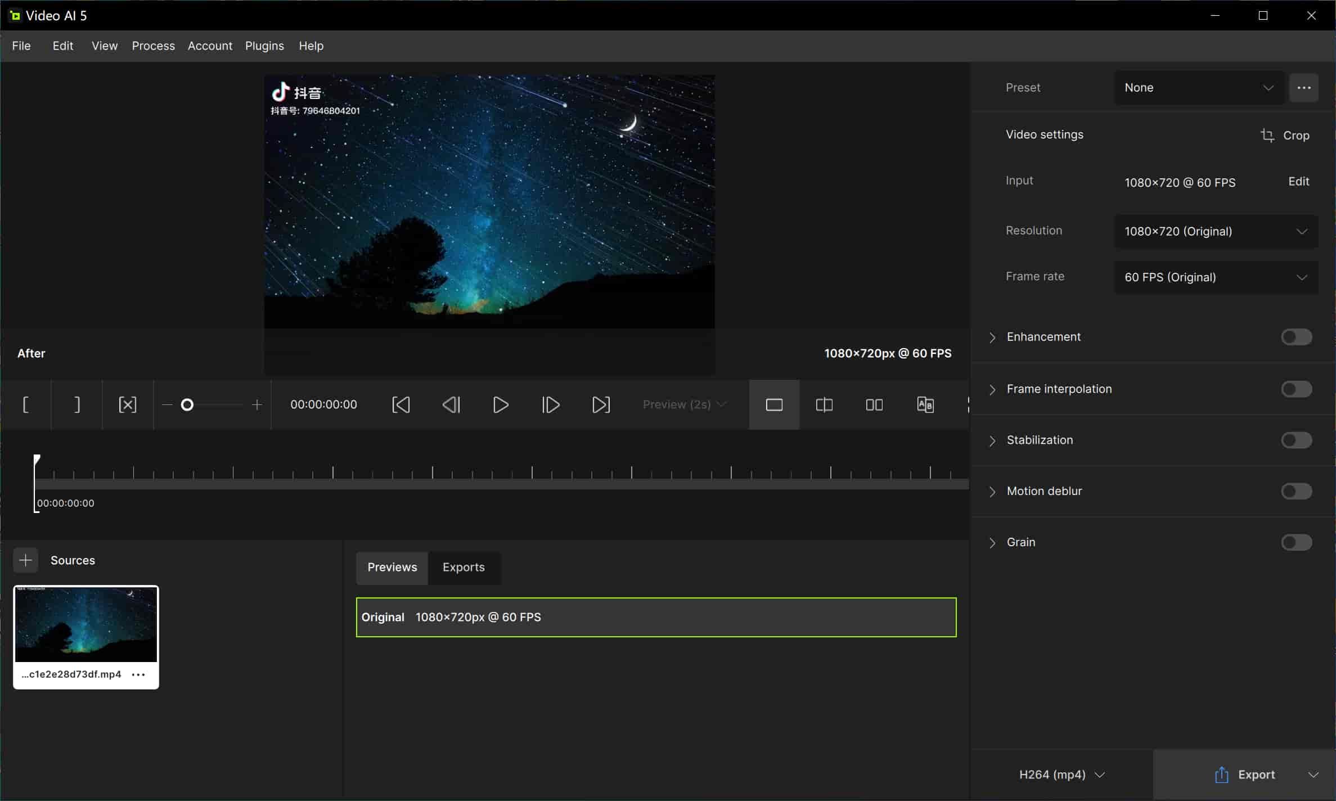Open the Account menu
Screen dimensions: 1336x801
210,46
